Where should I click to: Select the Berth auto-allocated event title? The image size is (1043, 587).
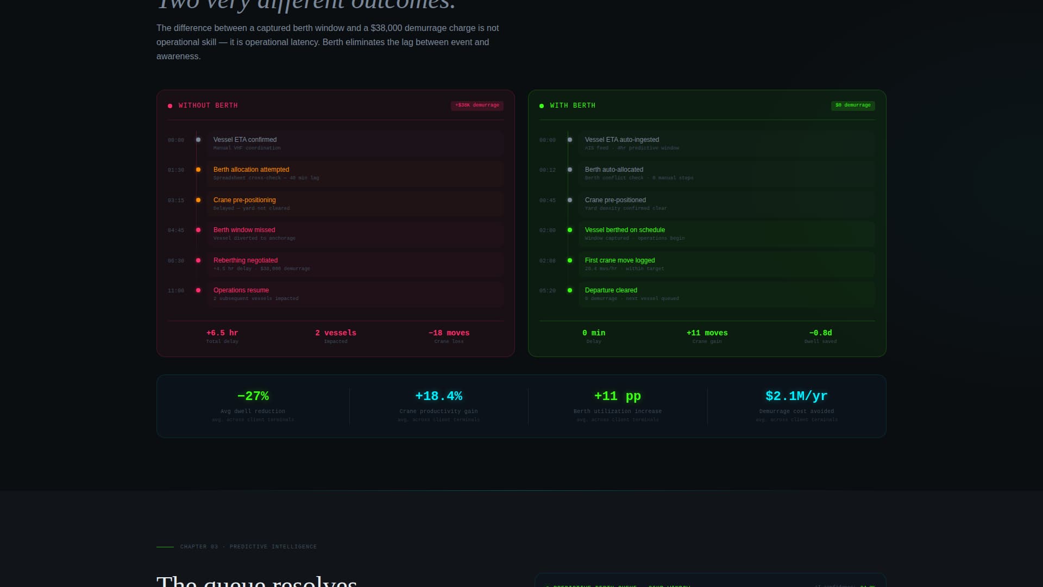click(x=614, y=170)
